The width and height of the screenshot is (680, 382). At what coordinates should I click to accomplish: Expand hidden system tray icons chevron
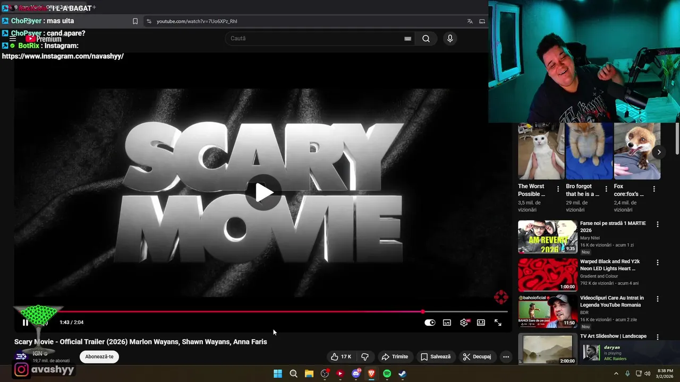pos(616,374)
